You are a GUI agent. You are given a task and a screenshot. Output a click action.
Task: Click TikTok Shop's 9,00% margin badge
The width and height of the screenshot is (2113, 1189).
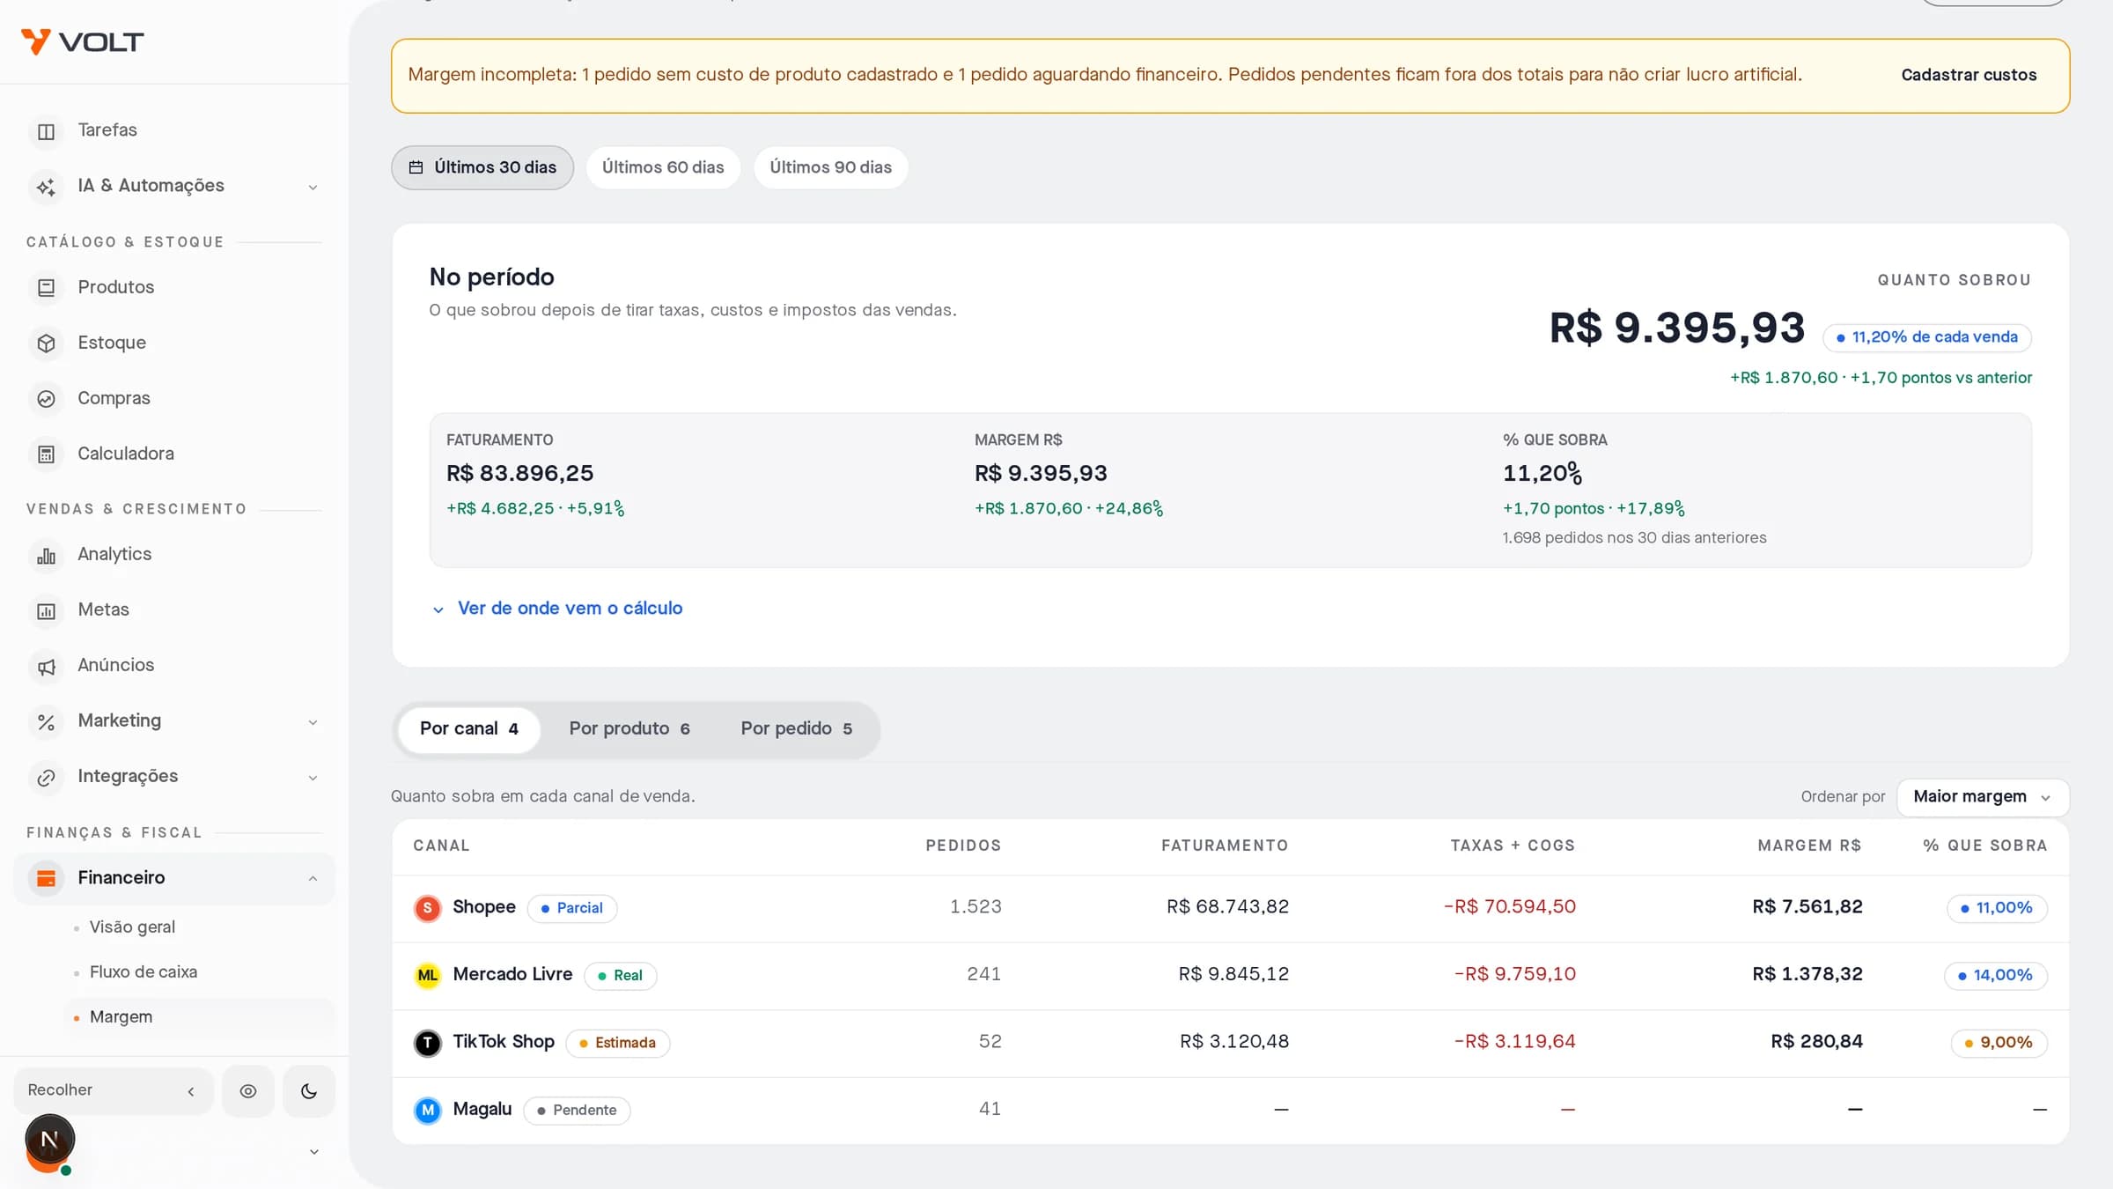point(1999,1043)
